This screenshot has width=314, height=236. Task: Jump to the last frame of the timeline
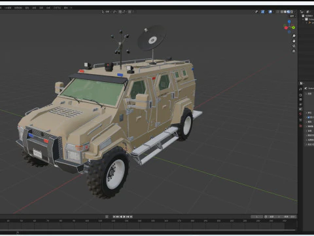pos(131,216)
